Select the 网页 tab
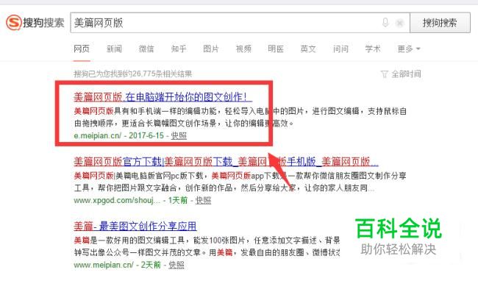The image size is (478, 281). tap(82, 49)
